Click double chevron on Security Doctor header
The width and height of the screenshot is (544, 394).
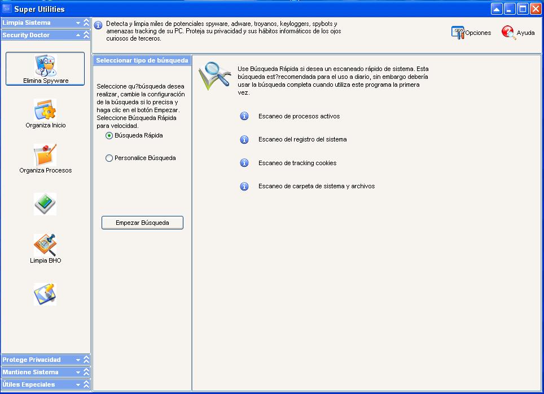click(x=86, y=35)
